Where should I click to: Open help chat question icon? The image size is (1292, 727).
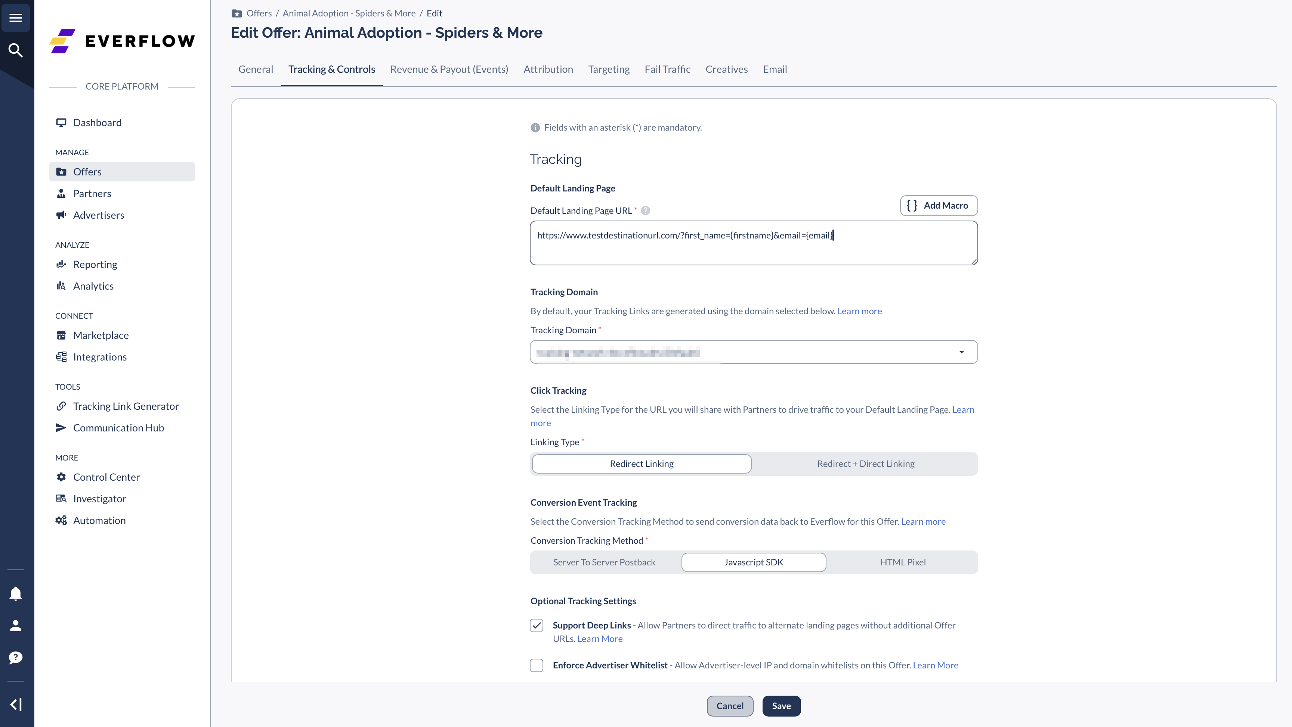click(16, 657)
